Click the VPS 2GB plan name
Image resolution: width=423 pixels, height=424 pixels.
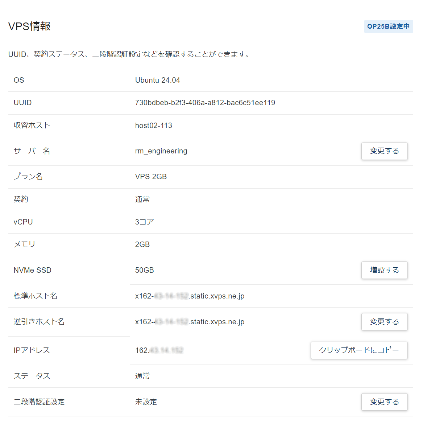pyautogui.click(x=151, y=177)
